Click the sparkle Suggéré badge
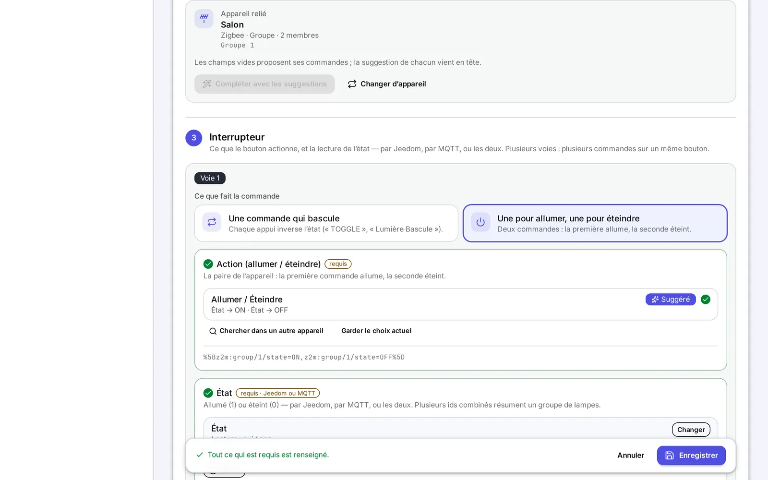This screenshot has width=768, height=480. click(671, 300)
